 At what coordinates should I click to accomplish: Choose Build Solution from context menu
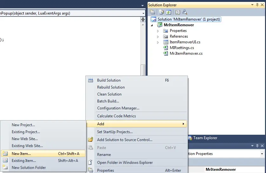tap(137, 80)
